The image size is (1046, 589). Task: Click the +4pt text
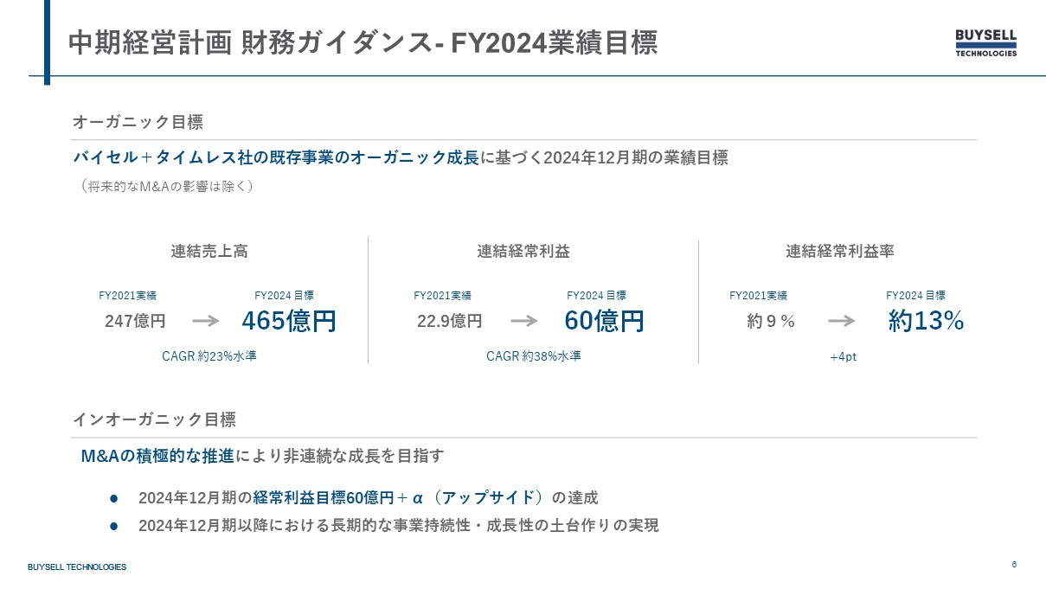point(843,356)
